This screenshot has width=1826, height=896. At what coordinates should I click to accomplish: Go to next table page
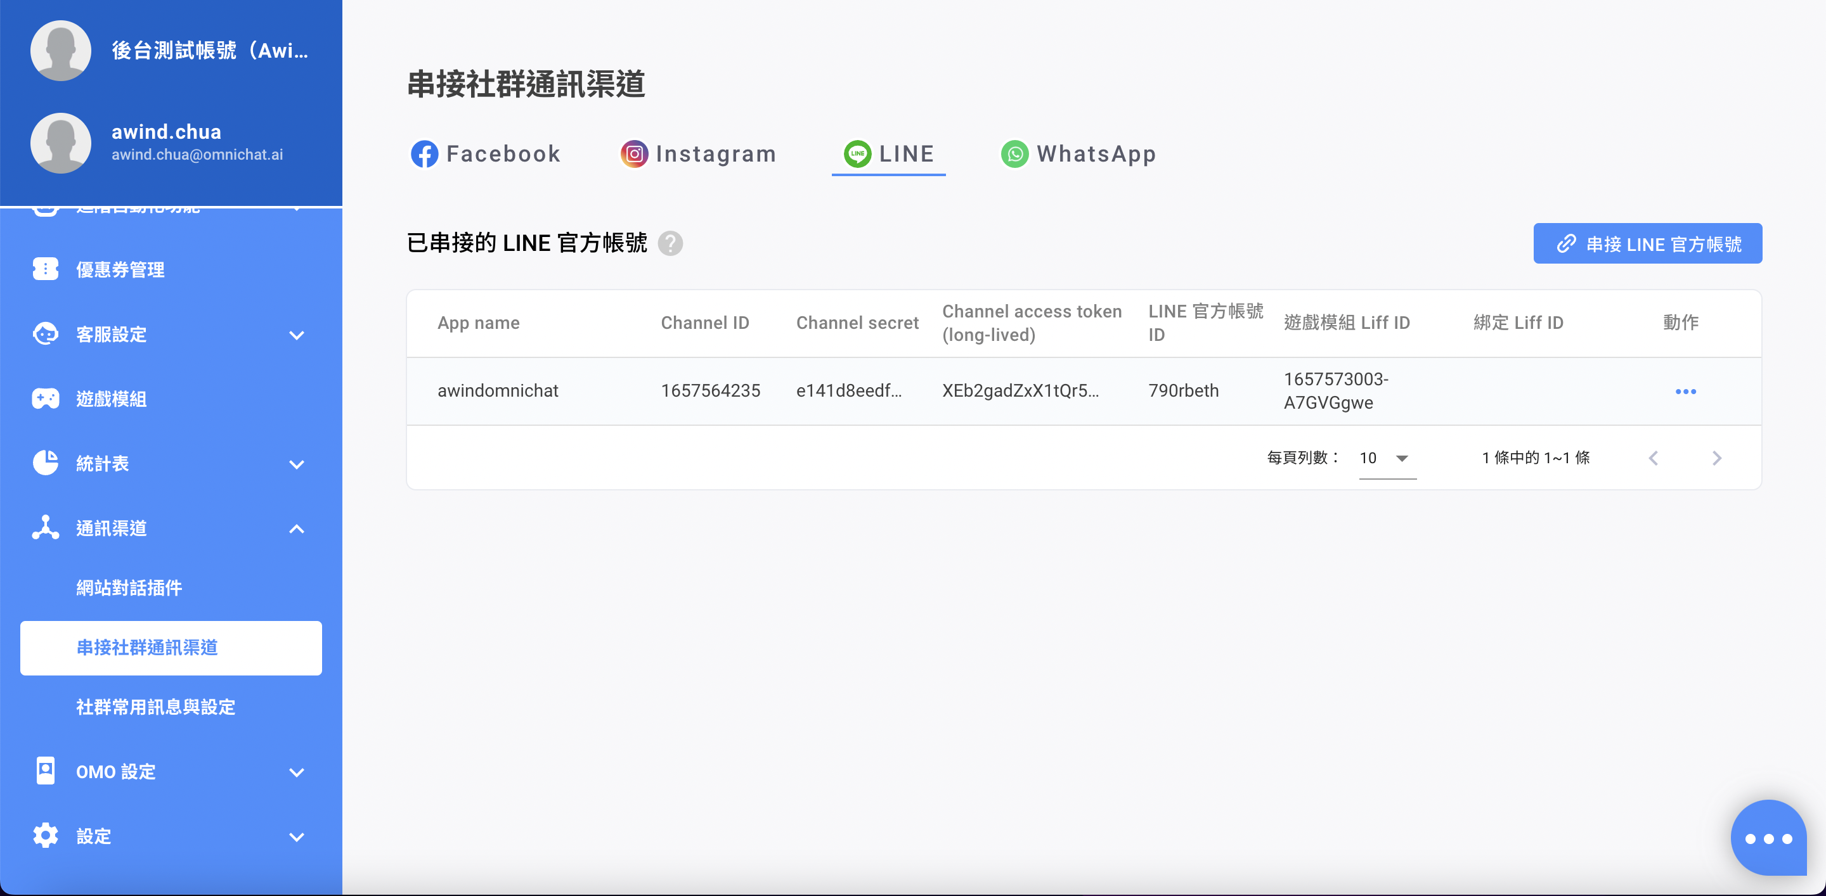point(1716,458)
